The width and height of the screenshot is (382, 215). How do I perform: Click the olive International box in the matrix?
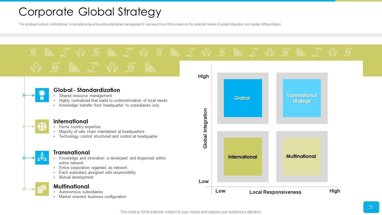(x=243, y=156)
